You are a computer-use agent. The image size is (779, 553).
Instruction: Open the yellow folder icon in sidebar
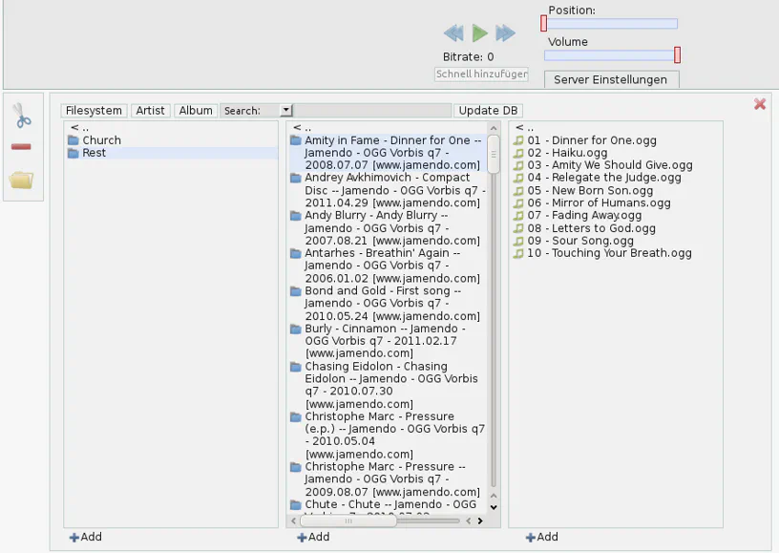21,180
